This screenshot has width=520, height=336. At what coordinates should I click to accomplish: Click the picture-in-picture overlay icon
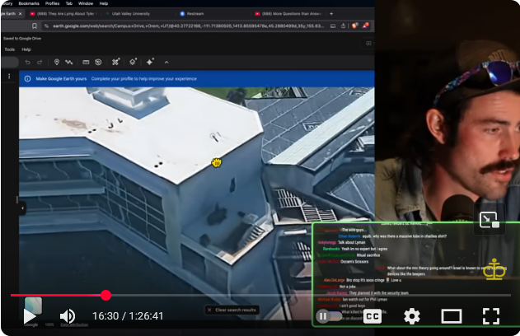click(488, 220)
